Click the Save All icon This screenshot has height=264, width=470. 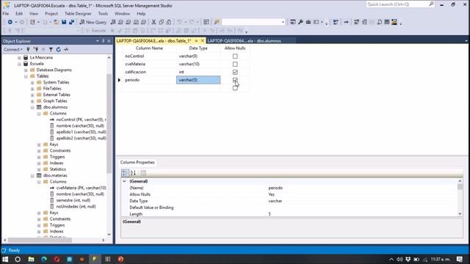72,22
